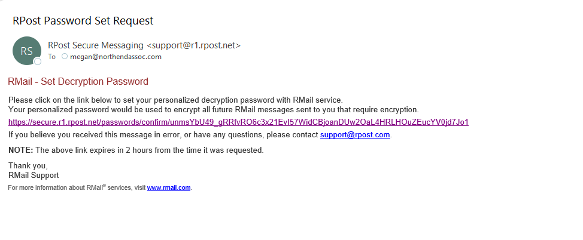This screenshot has height=240, width=583.
Task: Click the heading RMail - Set Decryption Password
Action: coord(78,81)
